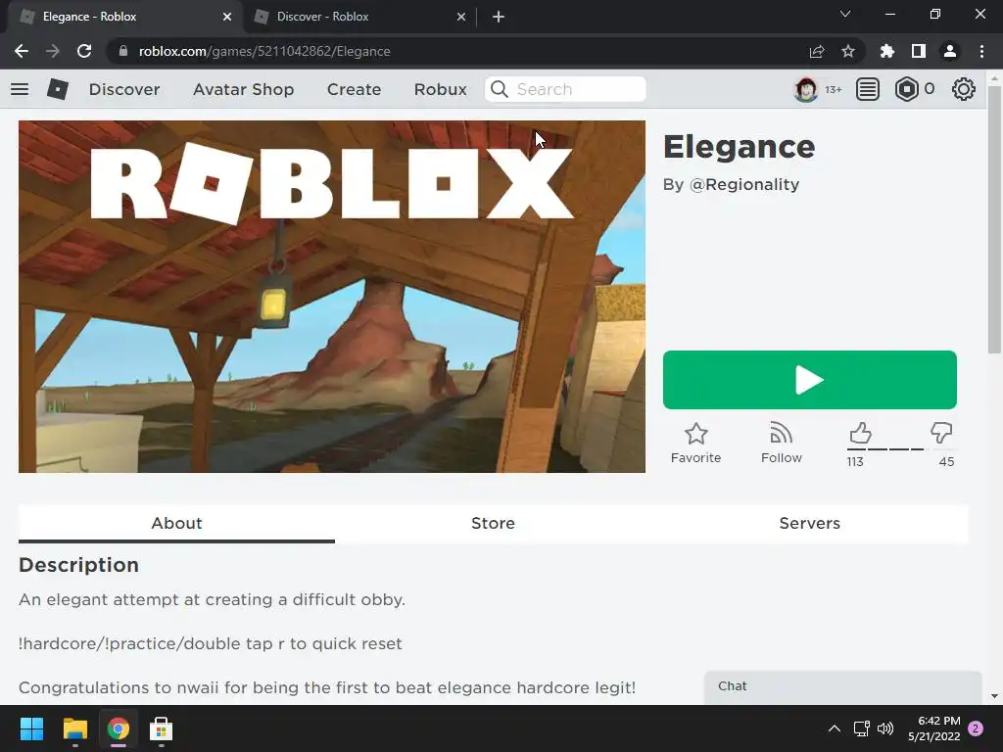The image size is (1003, 752).
Task: Open Chrome extensions puzzle icon
Action: [887, 51]
